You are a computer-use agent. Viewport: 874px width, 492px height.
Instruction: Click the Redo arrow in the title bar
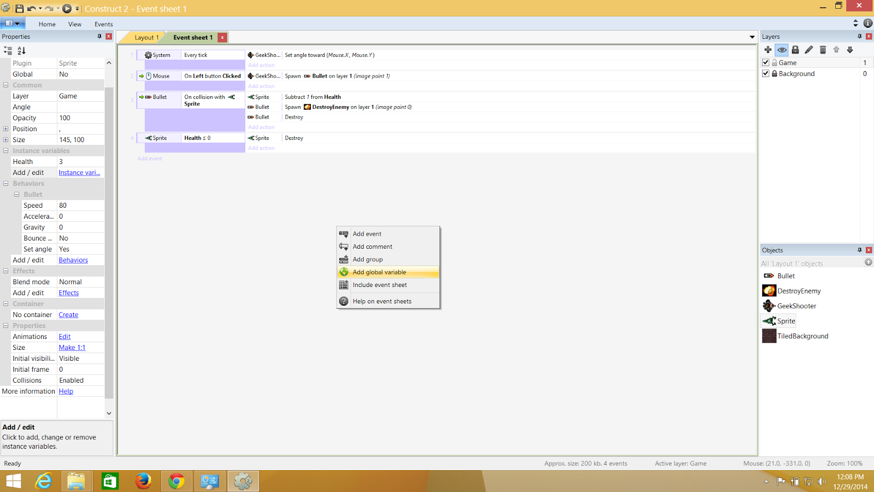coord(49,9)
